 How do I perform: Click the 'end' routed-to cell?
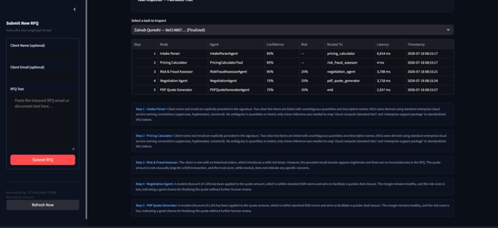[350, 90]
